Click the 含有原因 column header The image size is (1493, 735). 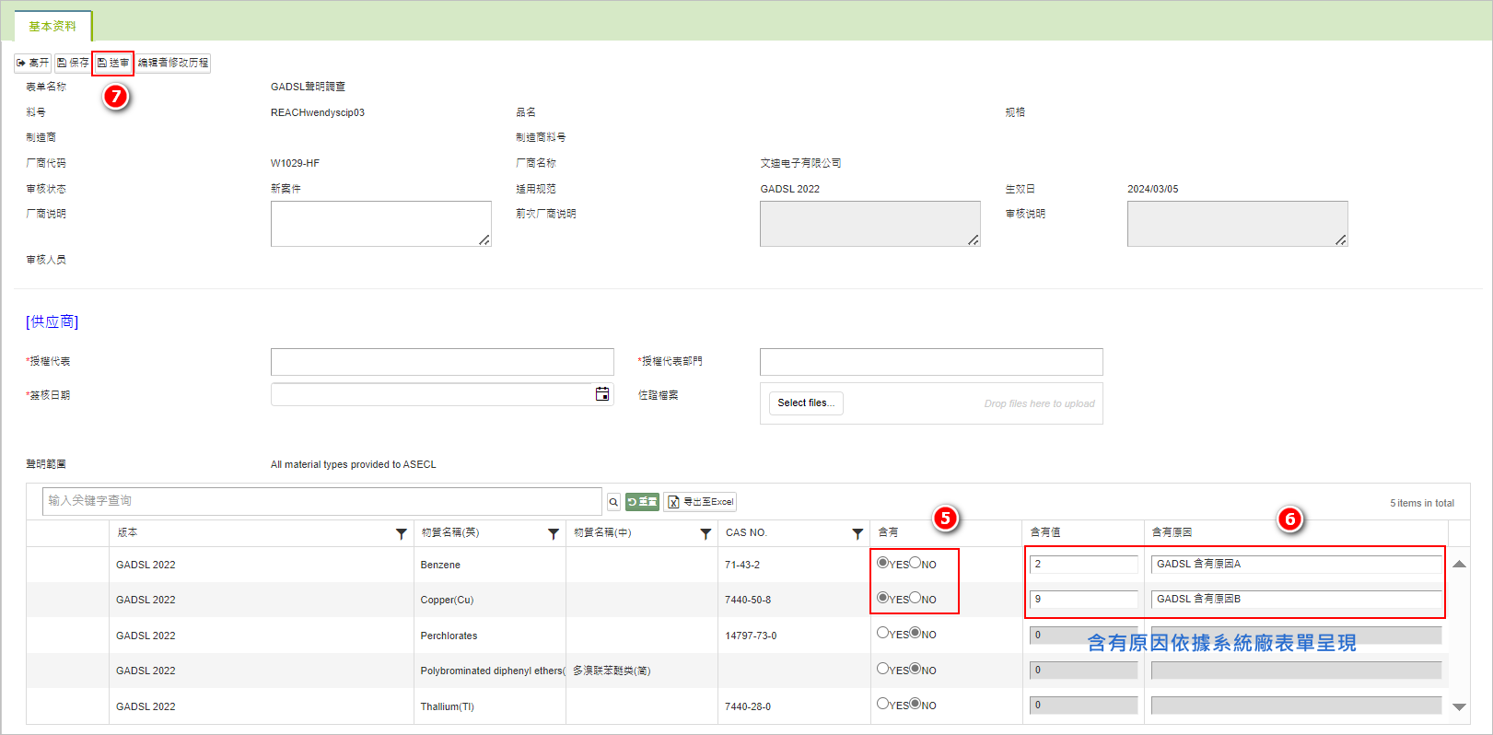coord(1172,532)
